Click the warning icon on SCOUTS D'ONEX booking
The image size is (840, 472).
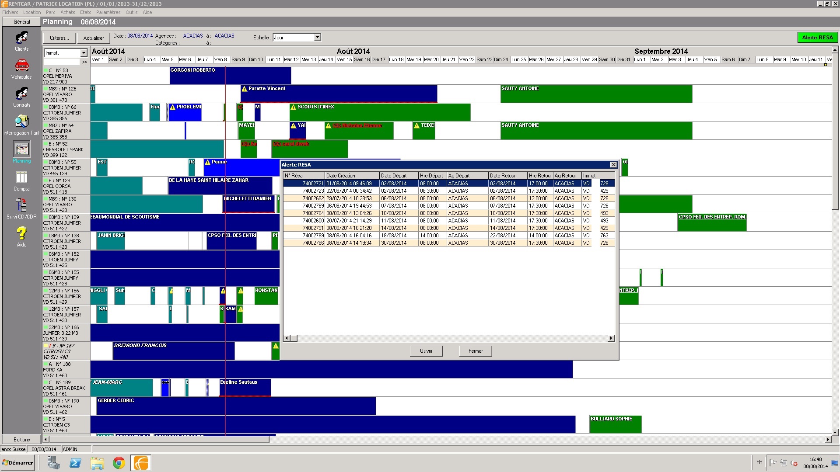click(293, 107)
